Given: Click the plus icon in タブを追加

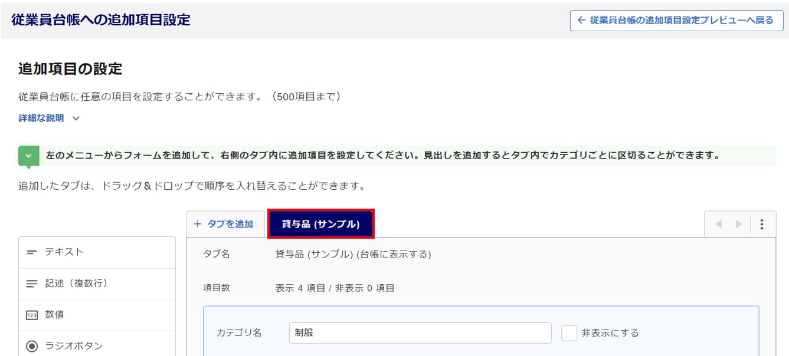Looking at the screenshot, I should click(198, 224).
